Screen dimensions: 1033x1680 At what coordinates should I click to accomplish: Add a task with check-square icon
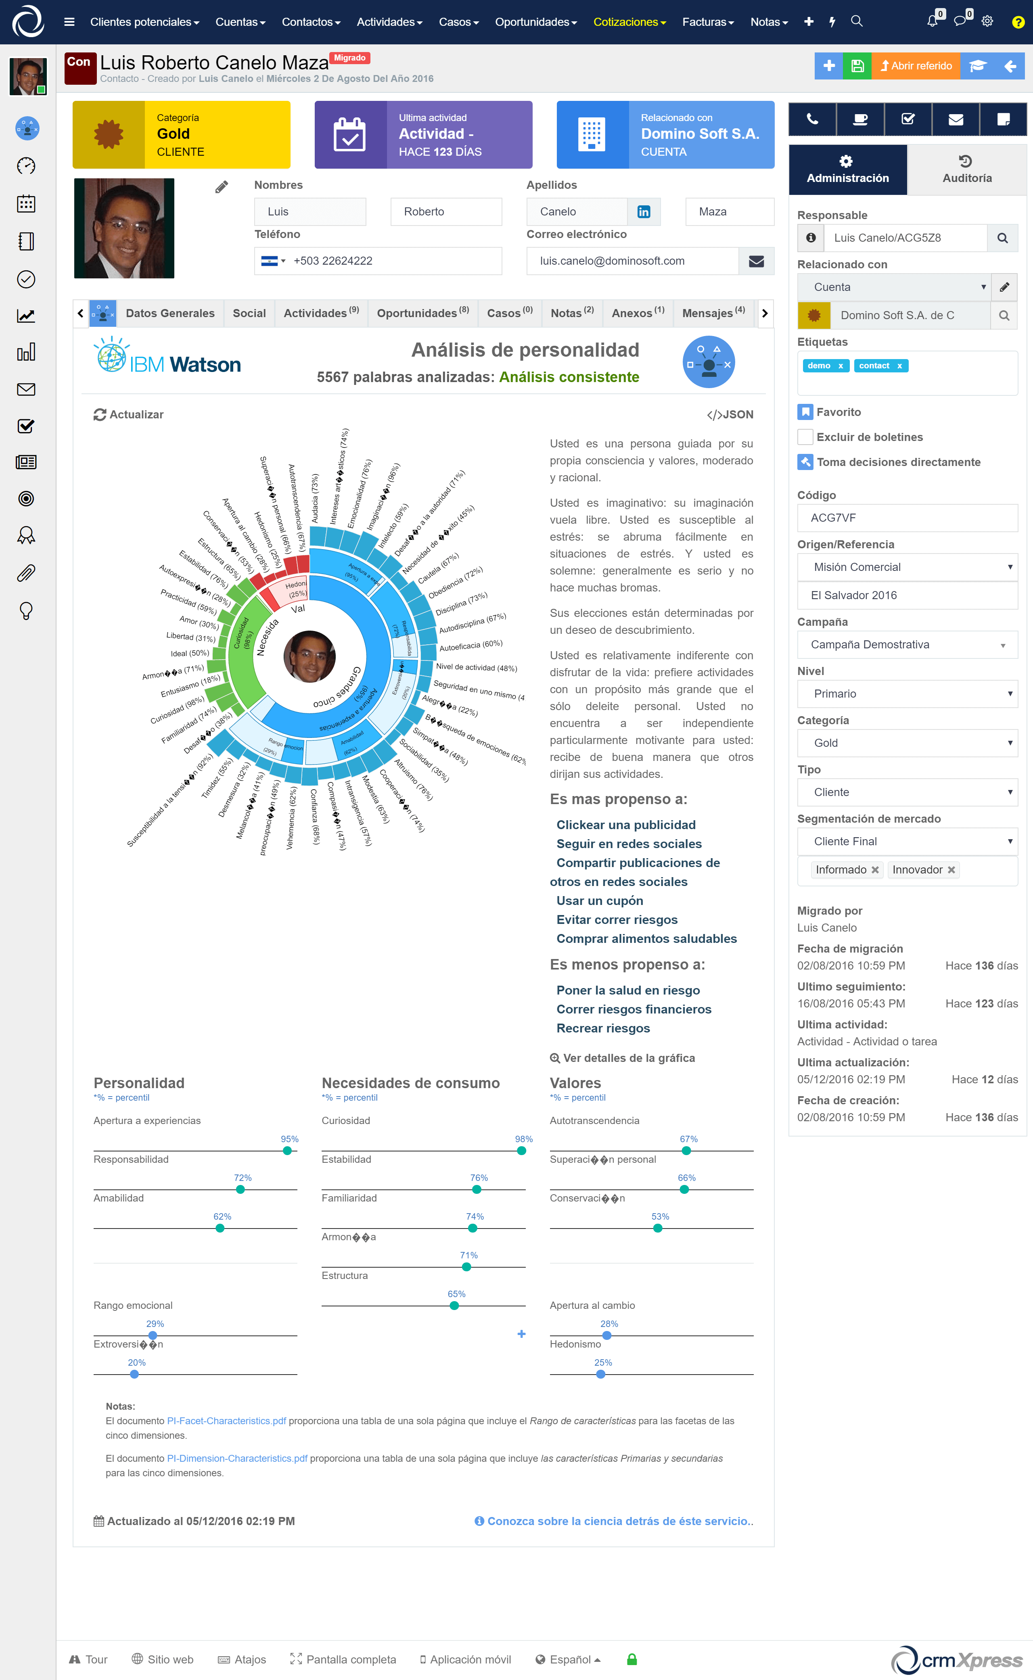(x=908, y=119)
